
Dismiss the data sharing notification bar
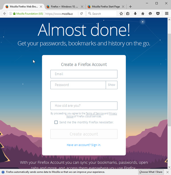click(167, 172)
